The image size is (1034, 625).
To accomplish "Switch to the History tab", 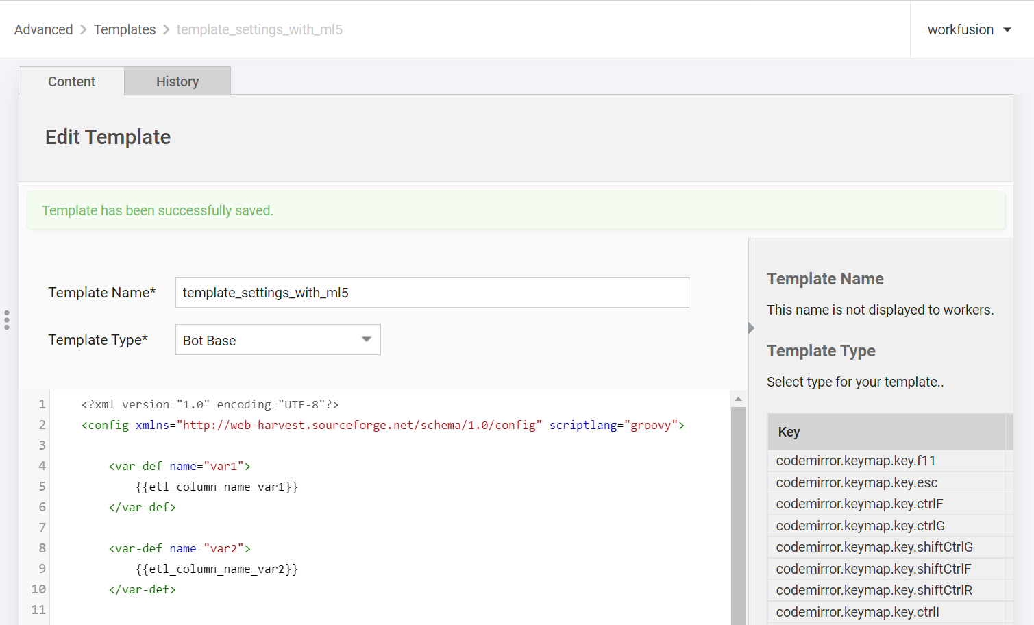I will tap(177, 82).
